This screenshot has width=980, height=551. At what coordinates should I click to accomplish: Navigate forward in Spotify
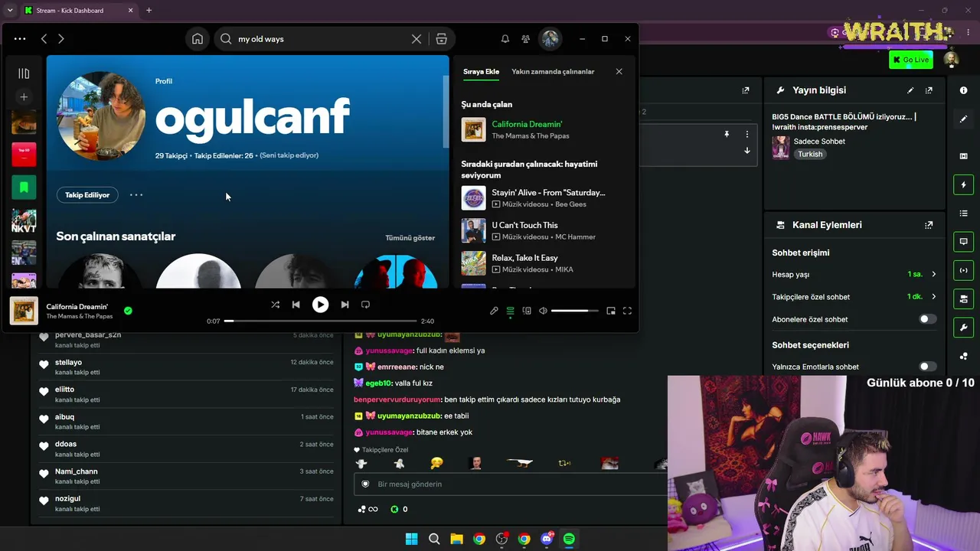click(61, 39)
